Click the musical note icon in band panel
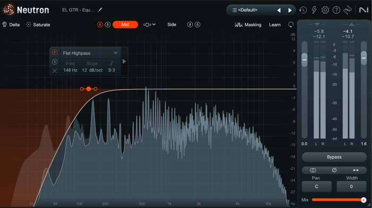This screenshot has height=208, width=372. click(x=111, y=63)
